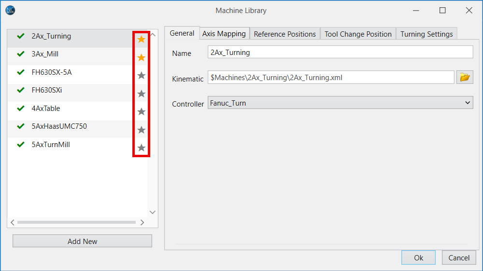
Task: Click into the Name text field
Action: tap(340, 52)
